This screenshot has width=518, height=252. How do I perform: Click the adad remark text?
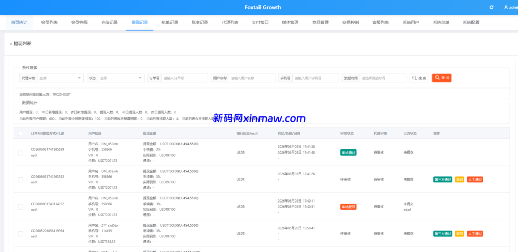pyautogui.click(x=407, y=210)
